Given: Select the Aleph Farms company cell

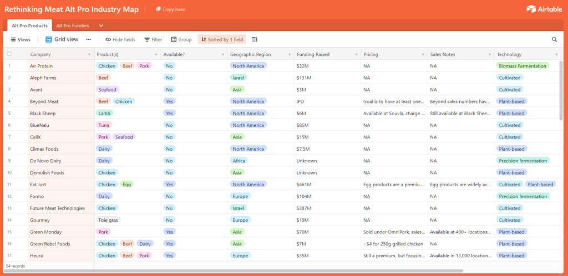Looking at the screenshot, I should [60, 78].
